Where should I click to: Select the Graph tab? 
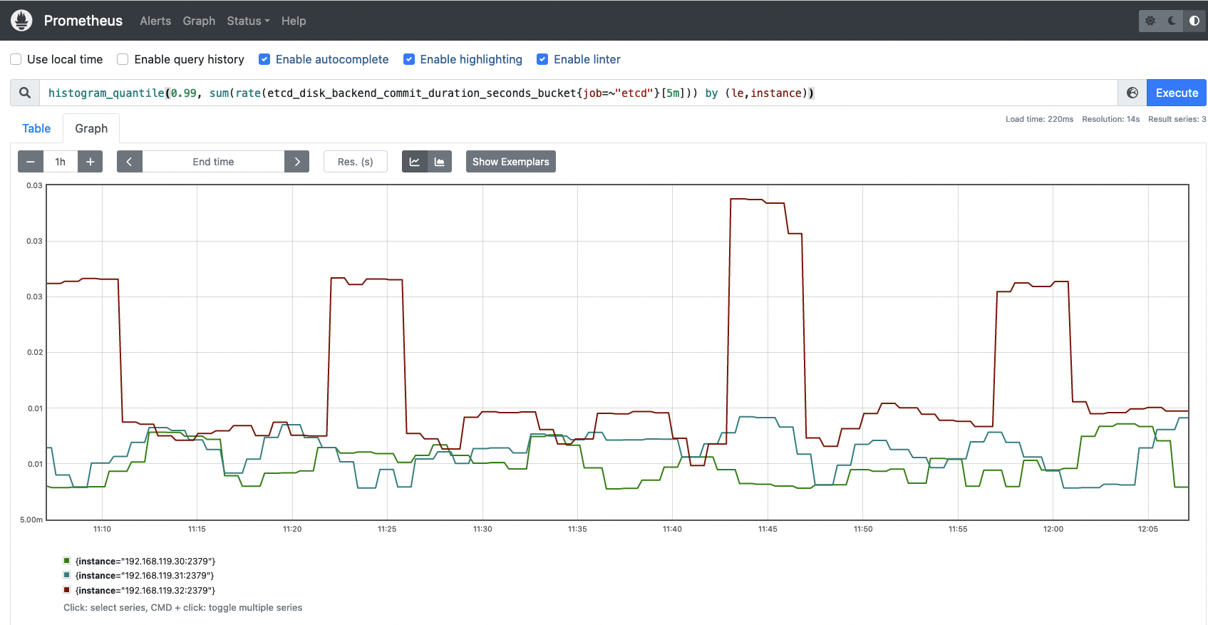point(91,128)
